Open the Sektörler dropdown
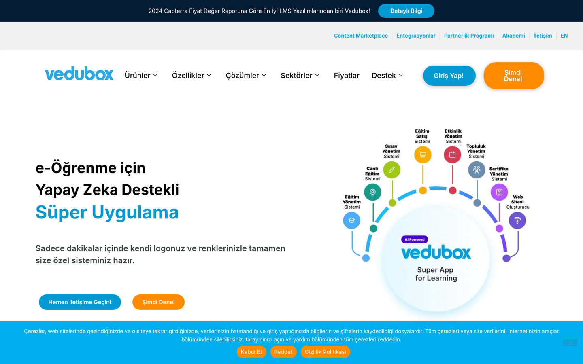The width and height of the screenshot is (583, 364). click(x=300, y=76)
